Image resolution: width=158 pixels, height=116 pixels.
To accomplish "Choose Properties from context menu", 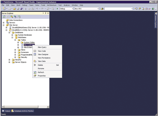I will [x=47, y=76].
